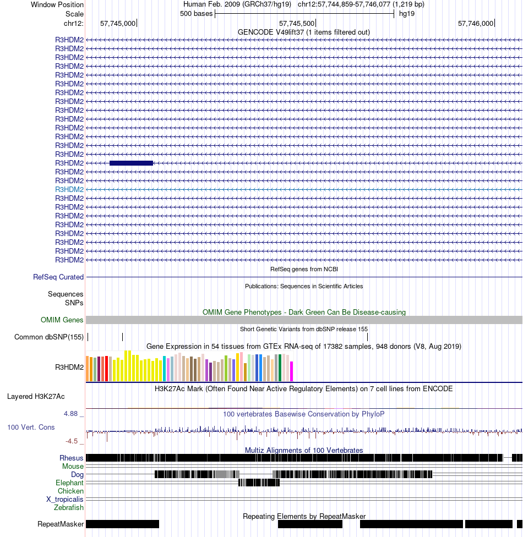
Task: Open the H3K27Ac Mark track title
Action: coord(304,388)
